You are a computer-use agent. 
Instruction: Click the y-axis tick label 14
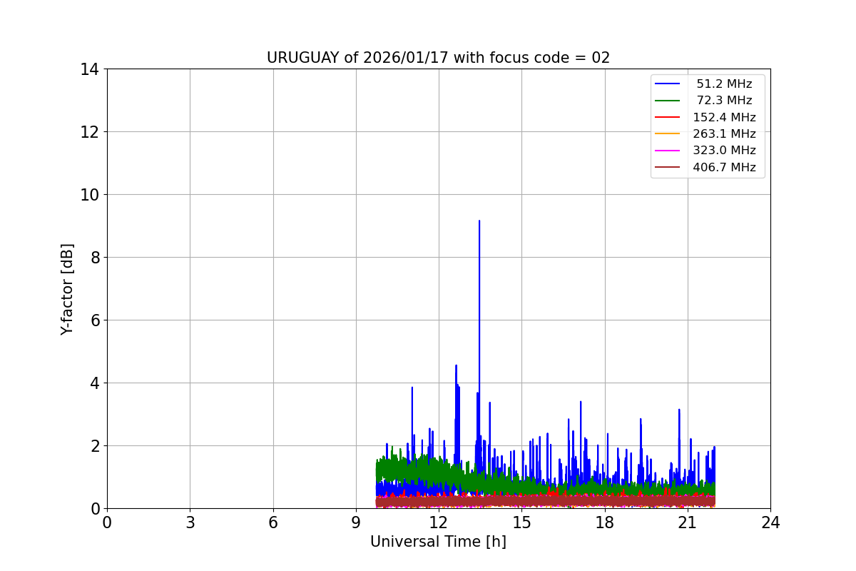89,69
